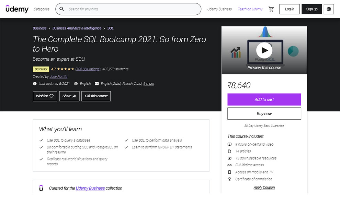The width and height of the screenshot is (340, 205).
Task: Click the lifetime access infinity icon
Action: [x=229, y=165]
